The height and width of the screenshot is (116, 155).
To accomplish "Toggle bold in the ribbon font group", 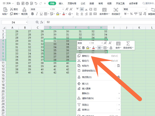I will [32, 14].
